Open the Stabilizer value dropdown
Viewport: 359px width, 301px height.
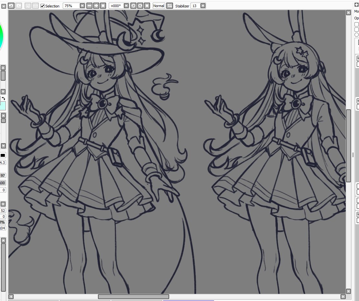click(203, 6)
